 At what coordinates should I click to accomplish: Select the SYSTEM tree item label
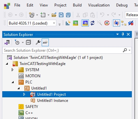click(32, 70)
